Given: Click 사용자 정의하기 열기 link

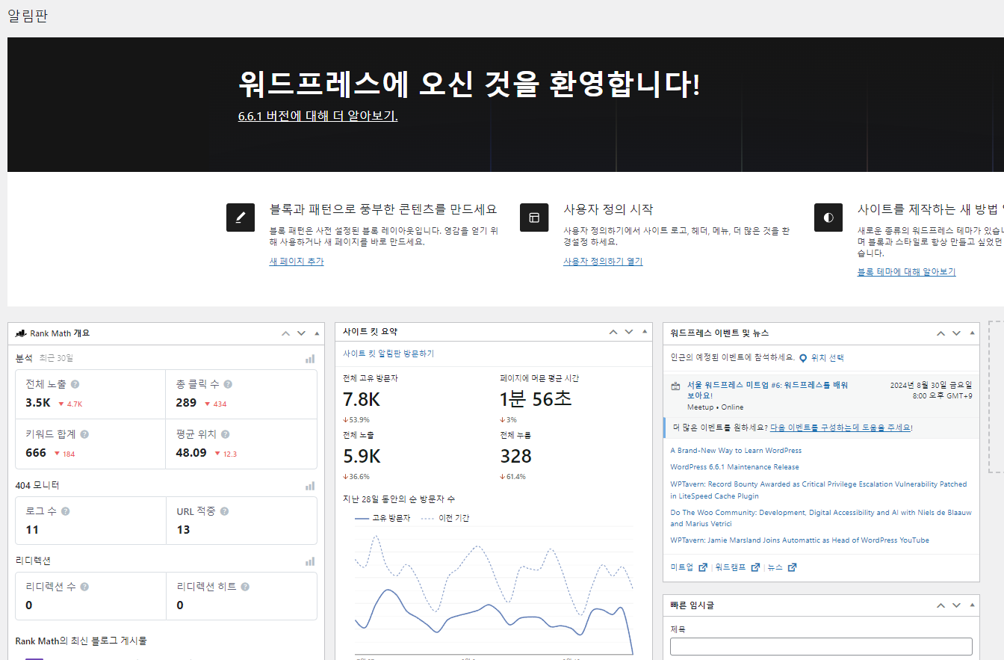Looking at the screenshot, I should (603, 262).
